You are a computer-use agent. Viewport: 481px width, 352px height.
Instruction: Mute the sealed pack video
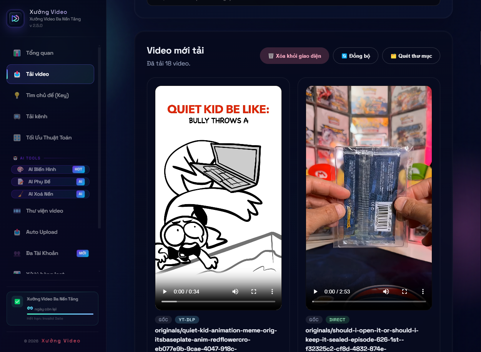click(386, 292)
